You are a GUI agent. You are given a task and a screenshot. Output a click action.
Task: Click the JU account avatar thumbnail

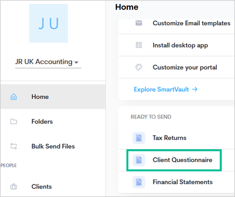pos(48,23)
